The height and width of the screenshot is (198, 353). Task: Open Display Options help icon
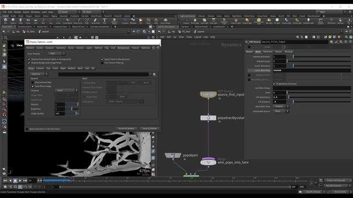pos(158,48)
